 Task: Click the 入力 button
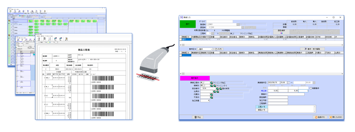[x=218, y=49]
